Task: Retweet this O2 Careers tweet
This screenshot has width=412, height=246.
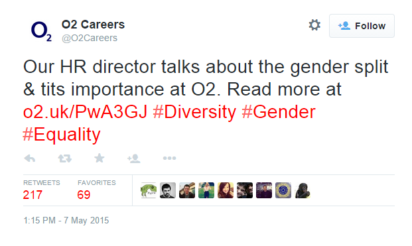Action: click(64, 158)
